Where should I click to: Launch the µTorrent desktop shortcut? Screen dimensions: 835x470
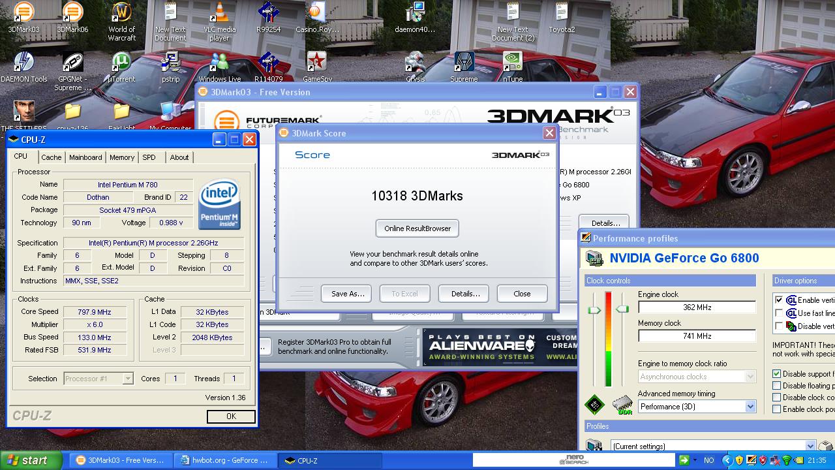pyautogui.click(x=121, y=67)
